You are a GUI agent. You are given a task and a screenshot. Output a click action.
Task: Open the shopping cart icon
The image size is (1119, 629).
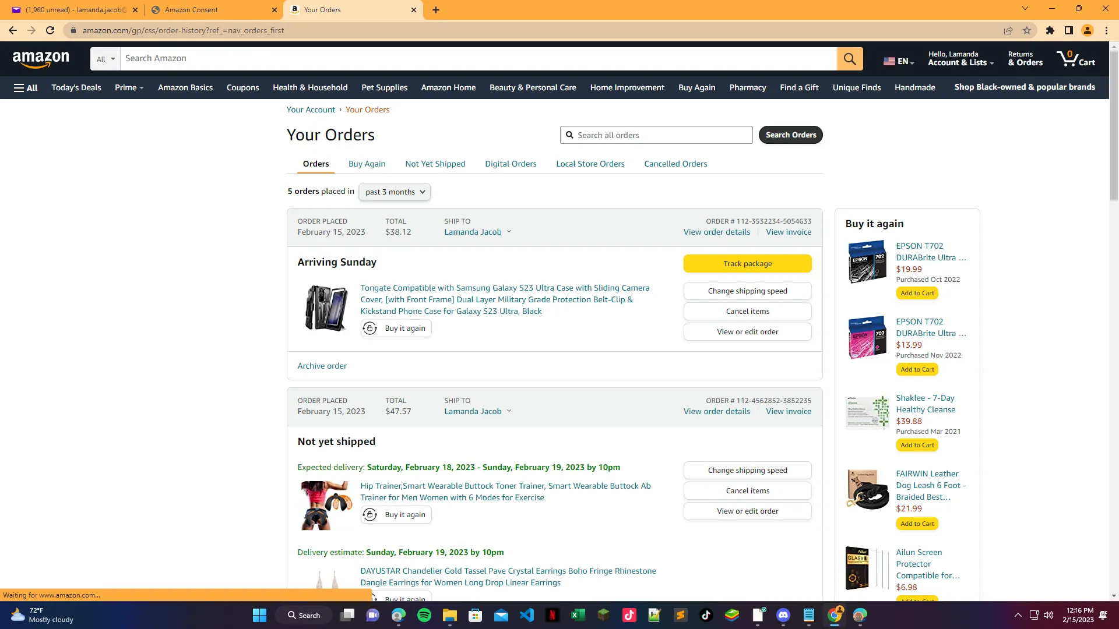1076,59
